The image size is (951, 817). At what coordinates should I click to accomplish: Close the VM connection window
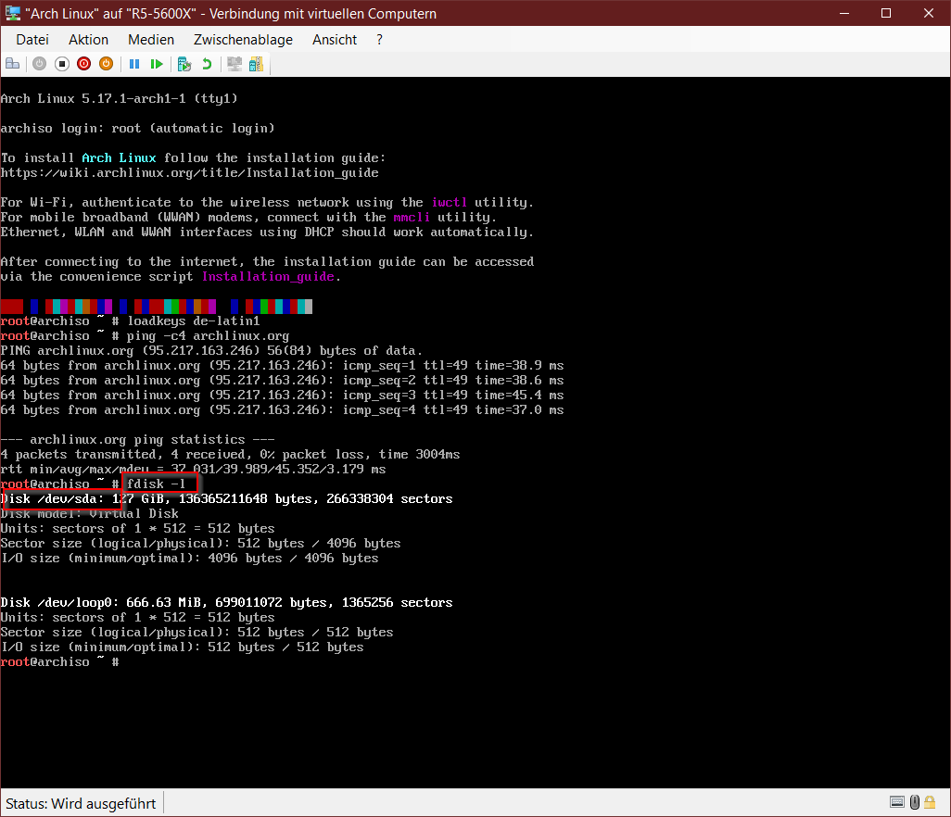click(x=929, y=13)
